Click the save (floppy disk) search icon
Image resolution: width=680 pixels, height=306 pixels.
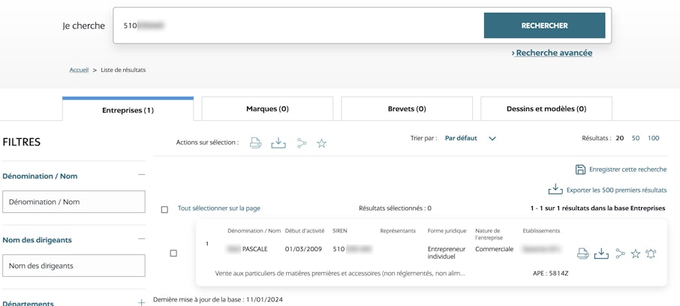point(580,169)
